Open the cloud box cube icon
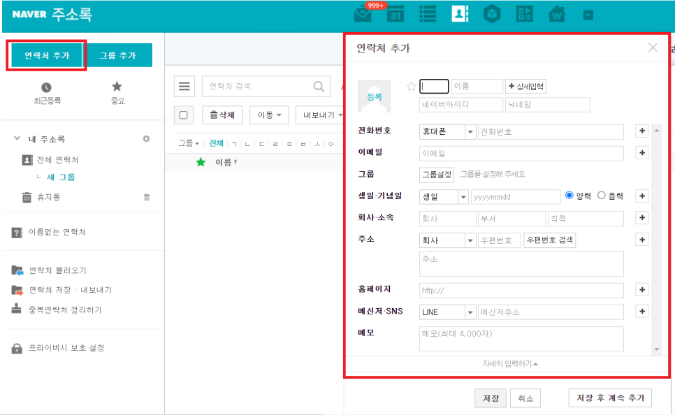Viewport: 675px width, 415px height. coord(492,14)
